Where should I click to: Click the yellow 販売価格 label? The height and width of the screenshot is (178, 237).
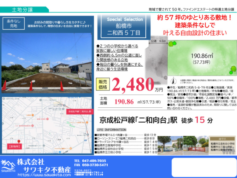click(x=103, y=85)
